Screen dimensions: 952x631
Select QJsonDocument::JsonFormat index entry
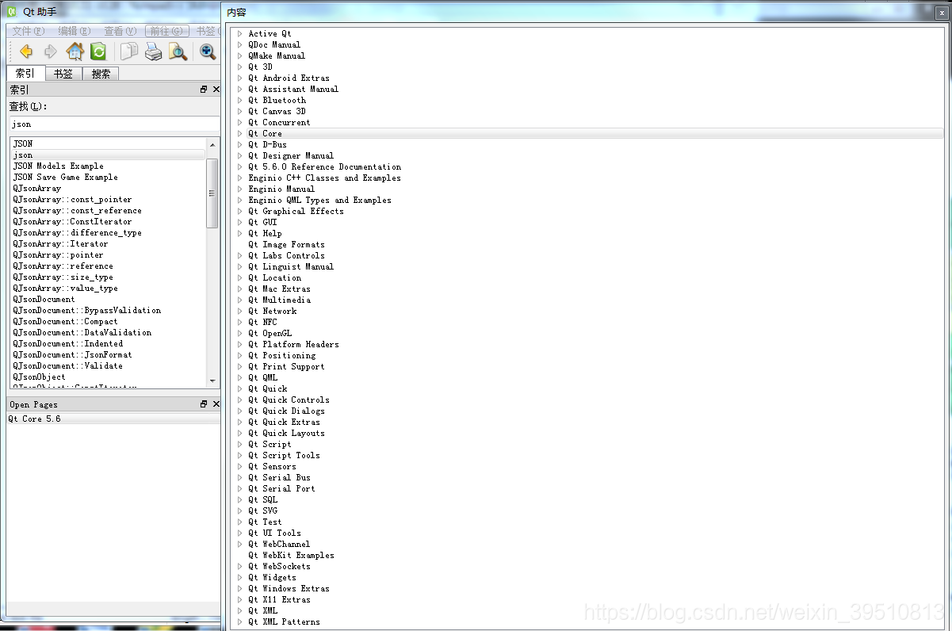pyautogui.click(x=72, y=354)
